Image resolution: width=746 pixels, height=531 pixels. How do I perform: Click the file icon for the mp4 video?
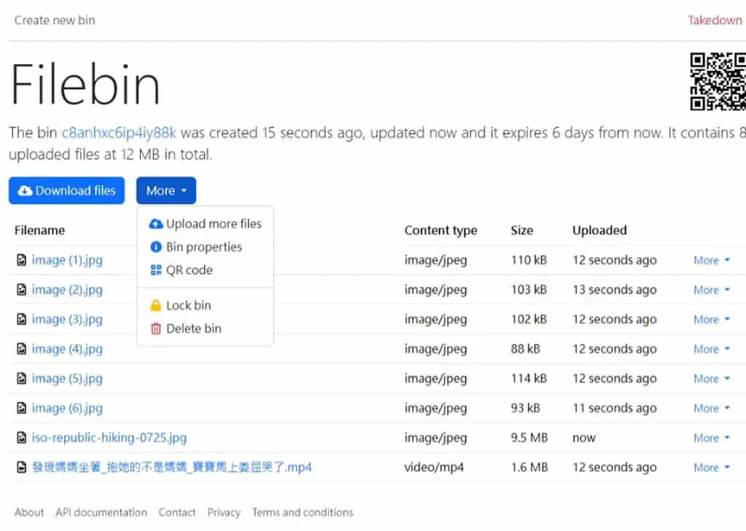coord(21,467)
